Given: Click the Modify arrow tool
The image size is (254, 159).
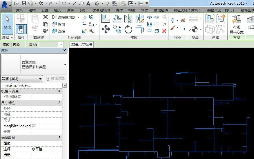Looking at the screenshot, I should tap(8, 24).
